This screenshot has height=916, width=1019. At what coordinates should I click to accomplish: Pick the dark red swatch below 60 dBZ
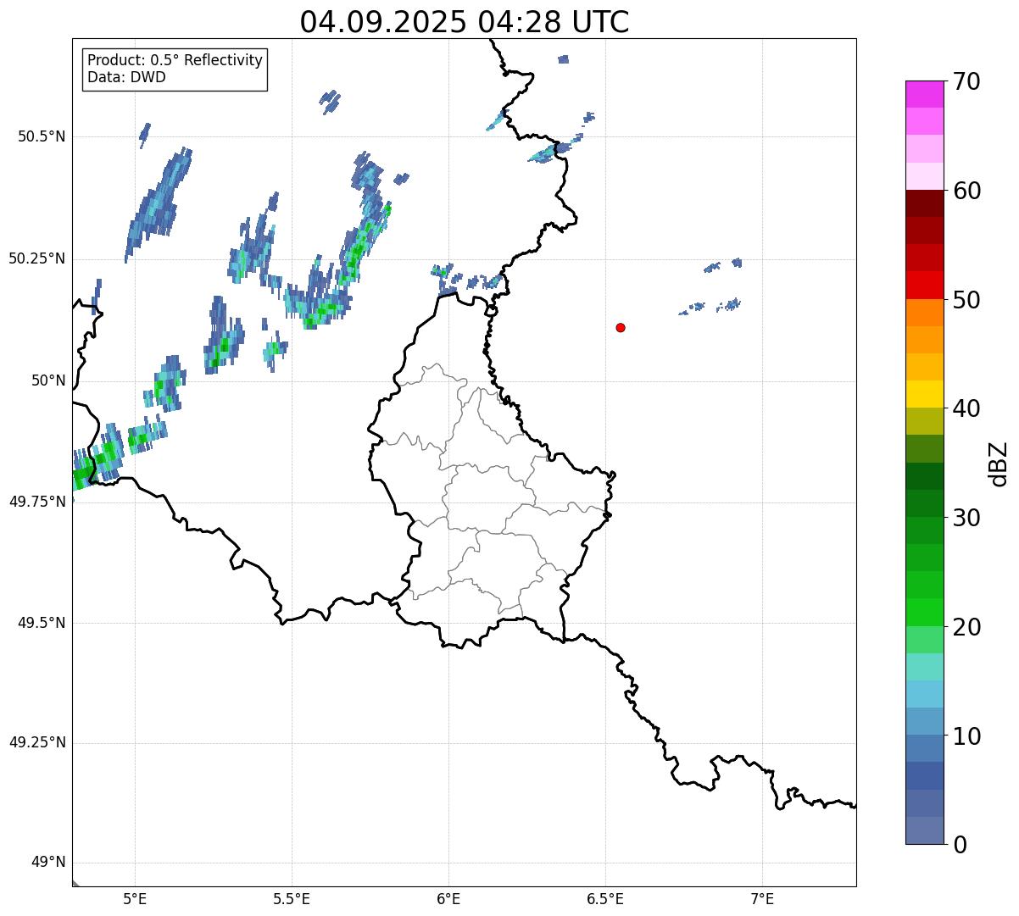point(924,204)
